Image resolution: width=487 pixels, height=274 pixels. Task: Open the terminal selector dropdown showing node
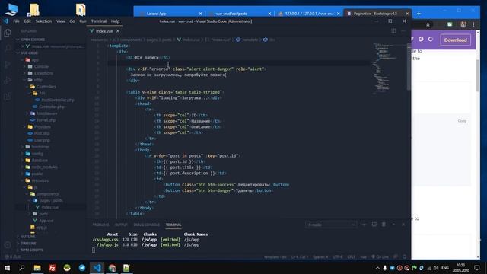point(331,225)
